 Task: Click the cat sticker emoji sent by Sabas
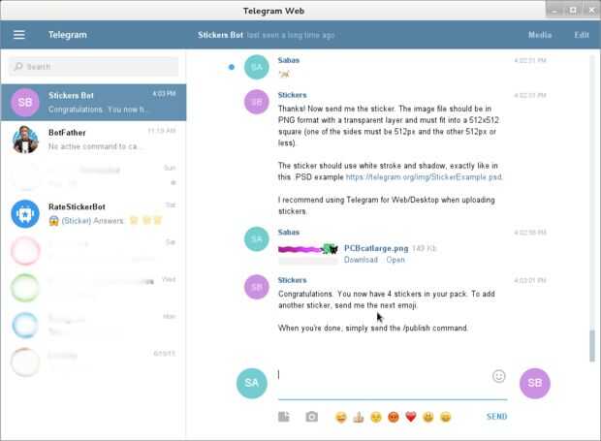point(284,74)
